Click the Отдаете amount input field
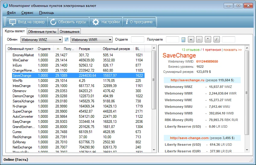Screen dimensions: 256x165 pyautogui.click(x=138, y=39)
